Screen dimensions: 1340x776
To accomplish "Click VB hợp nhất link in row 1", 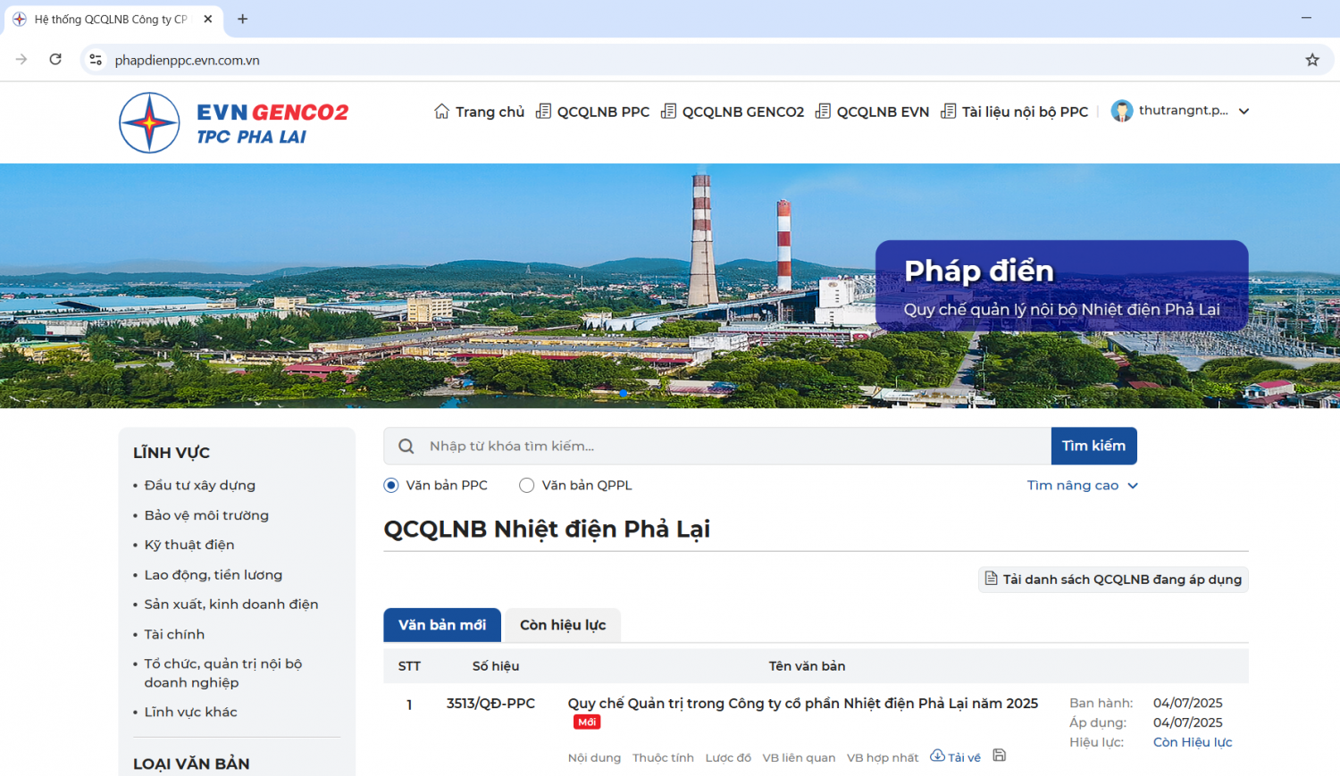I will pos(883,757).
